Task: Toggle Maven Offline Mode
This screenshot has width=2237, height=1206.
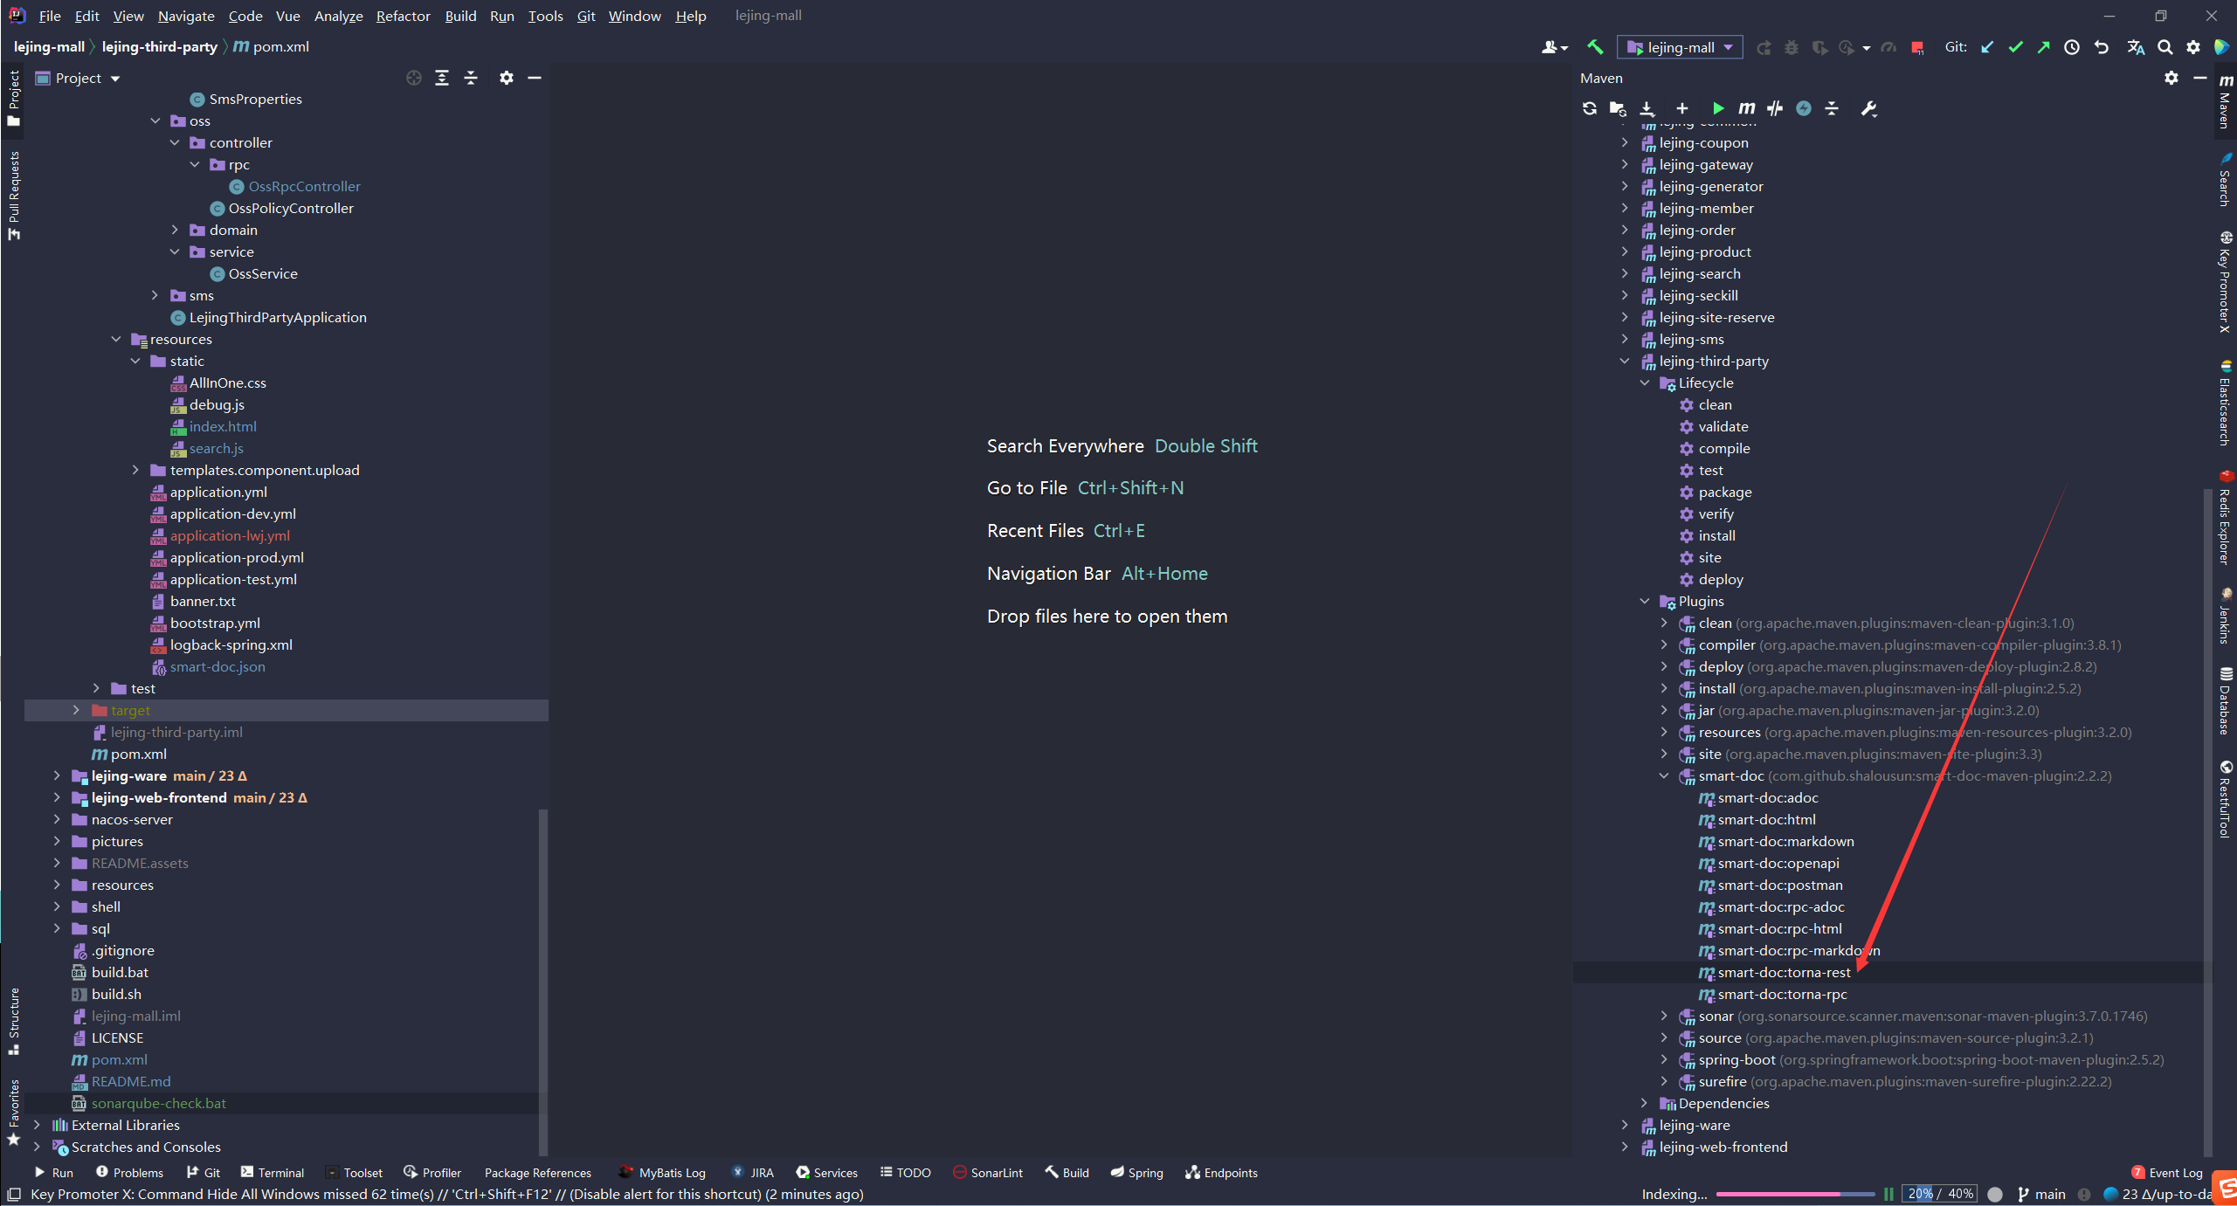Action: [1775, 108]
